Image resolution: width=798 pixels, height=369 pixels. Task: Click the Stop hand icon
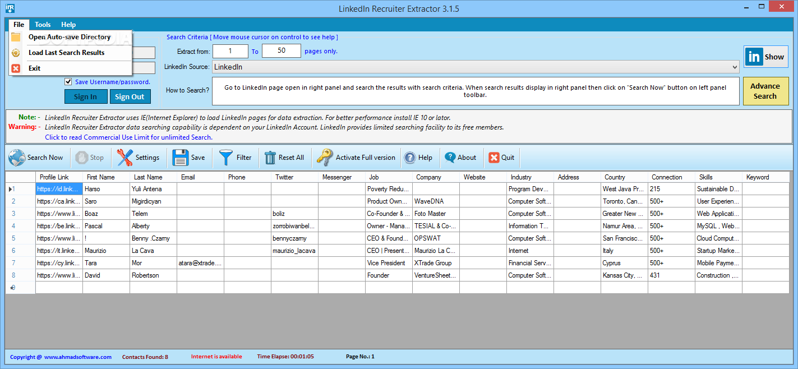pos(81,158)
